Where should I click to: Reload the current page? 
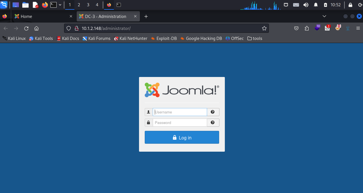(26, 28)
